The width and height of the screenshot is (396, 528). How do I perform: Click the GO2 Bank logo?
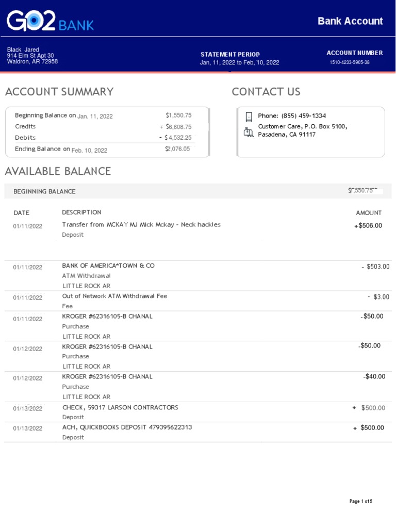50,21
